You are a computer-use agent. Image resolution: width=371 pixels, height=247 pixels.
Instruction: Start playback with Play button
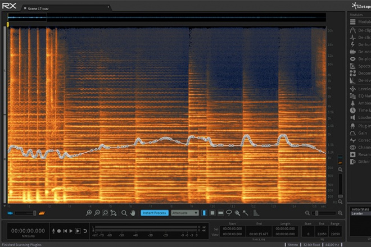(x=71, y=231)
